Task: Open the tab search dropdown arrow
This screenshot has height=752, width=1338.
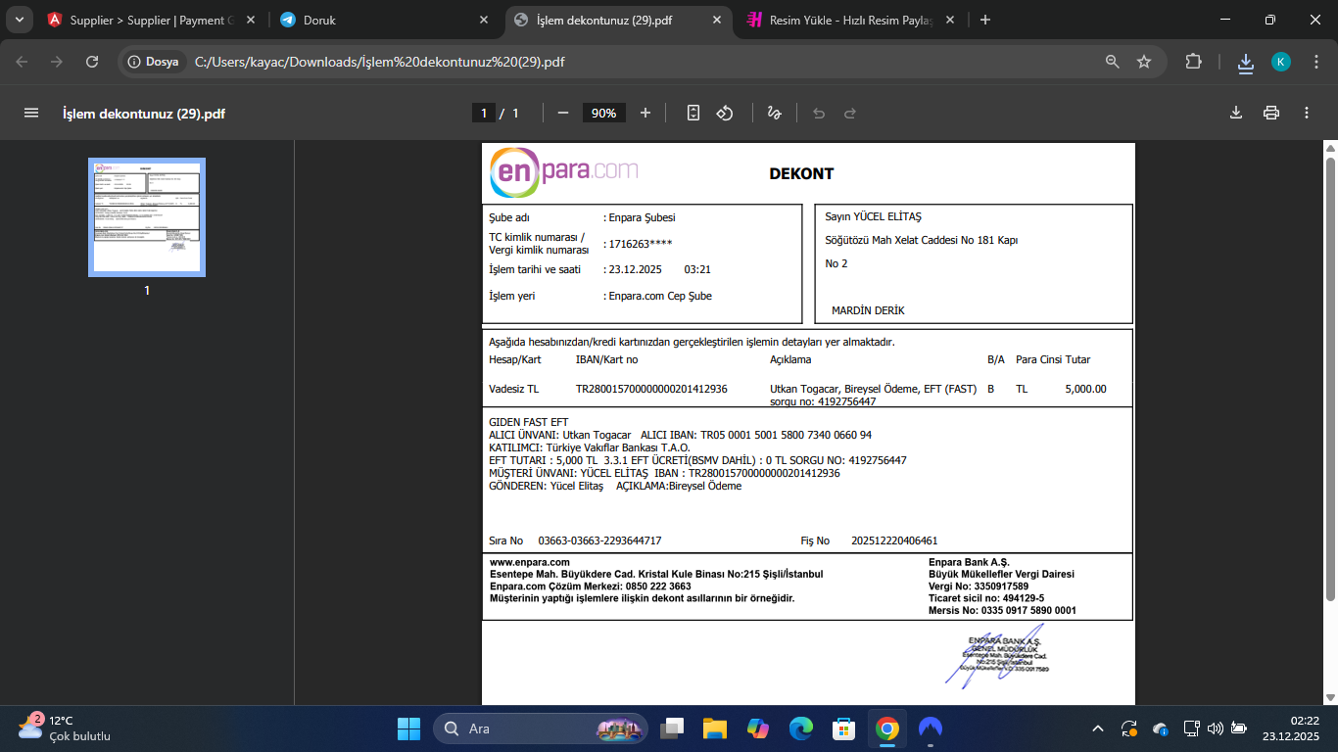Action: [20, 20]
